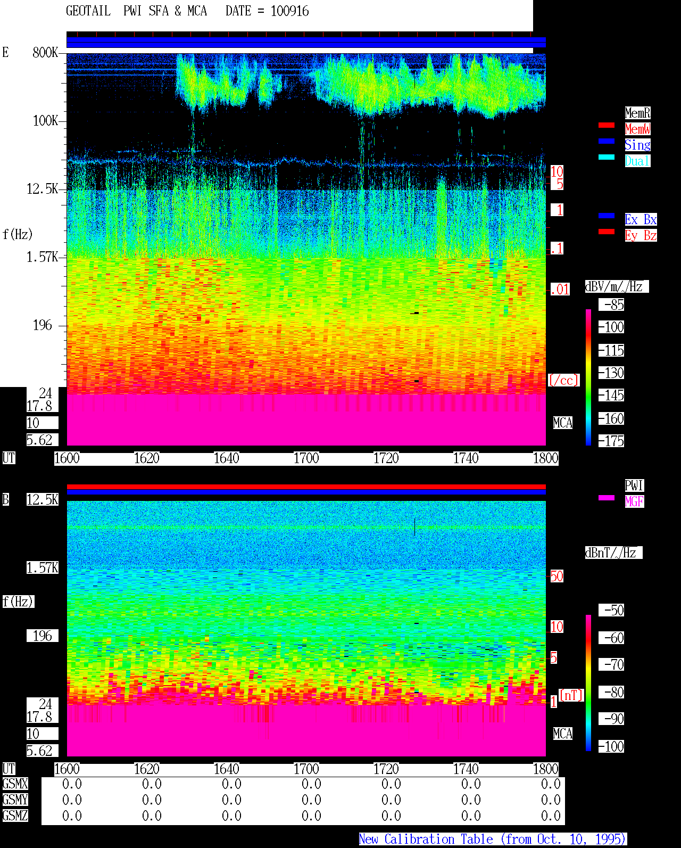
Task: Click the 800K frequency label on the E panel
Action: [x=45, y=53]
